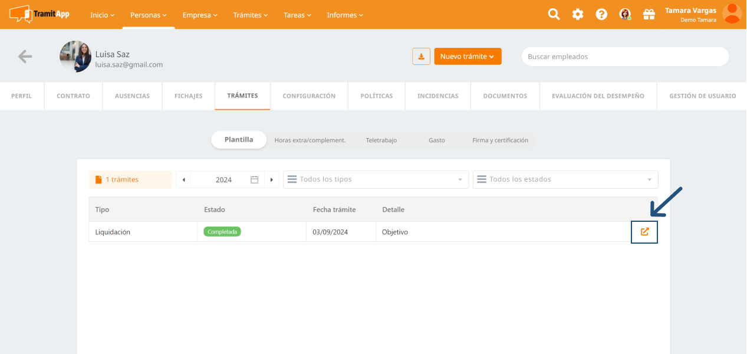The image size is (747, 354).
Task: Click the orange download icon button
Action: click(421, 57)
